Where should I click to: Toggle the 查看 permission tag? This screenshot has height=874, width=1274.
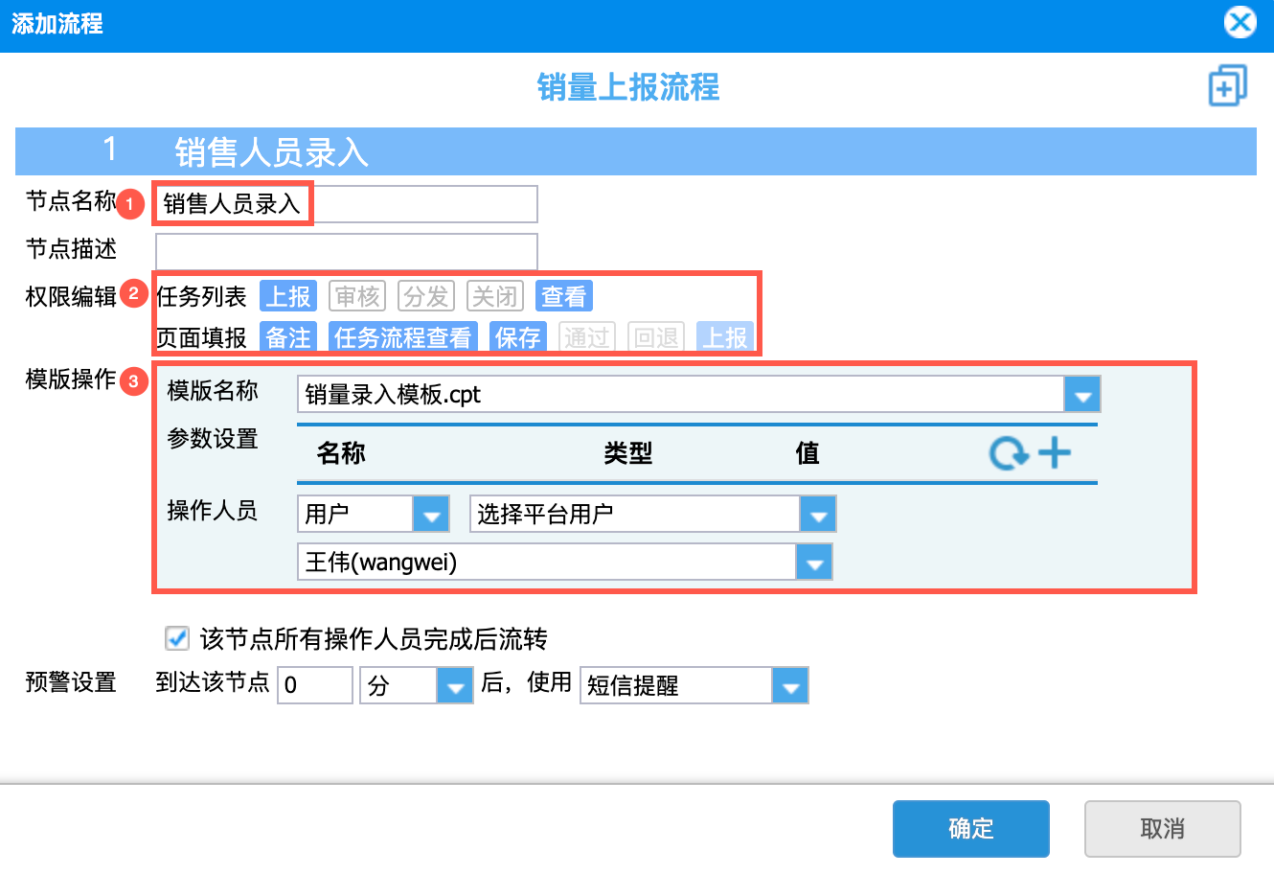pyautogui.click(x=564, y=296)
